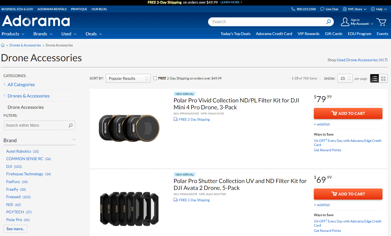Image resolution: width=391 pixels, height=236 pixels.
Task: Add Polar Pro Vivid filter kit to cart
Action: pos(348,113)
